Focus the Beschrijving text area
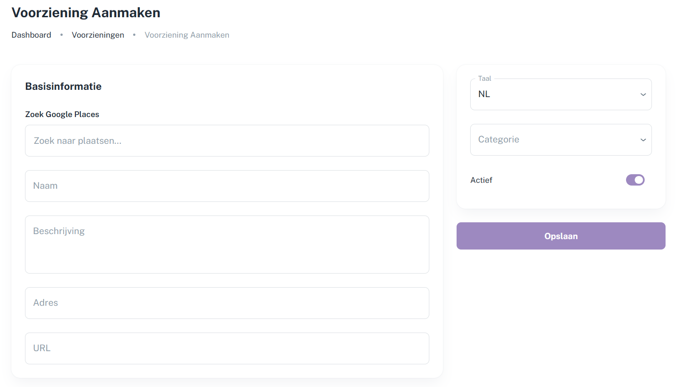 (227, 245)
